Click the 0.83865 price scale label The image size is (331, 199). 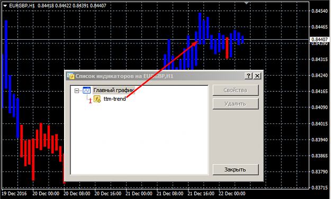(319, 156)
